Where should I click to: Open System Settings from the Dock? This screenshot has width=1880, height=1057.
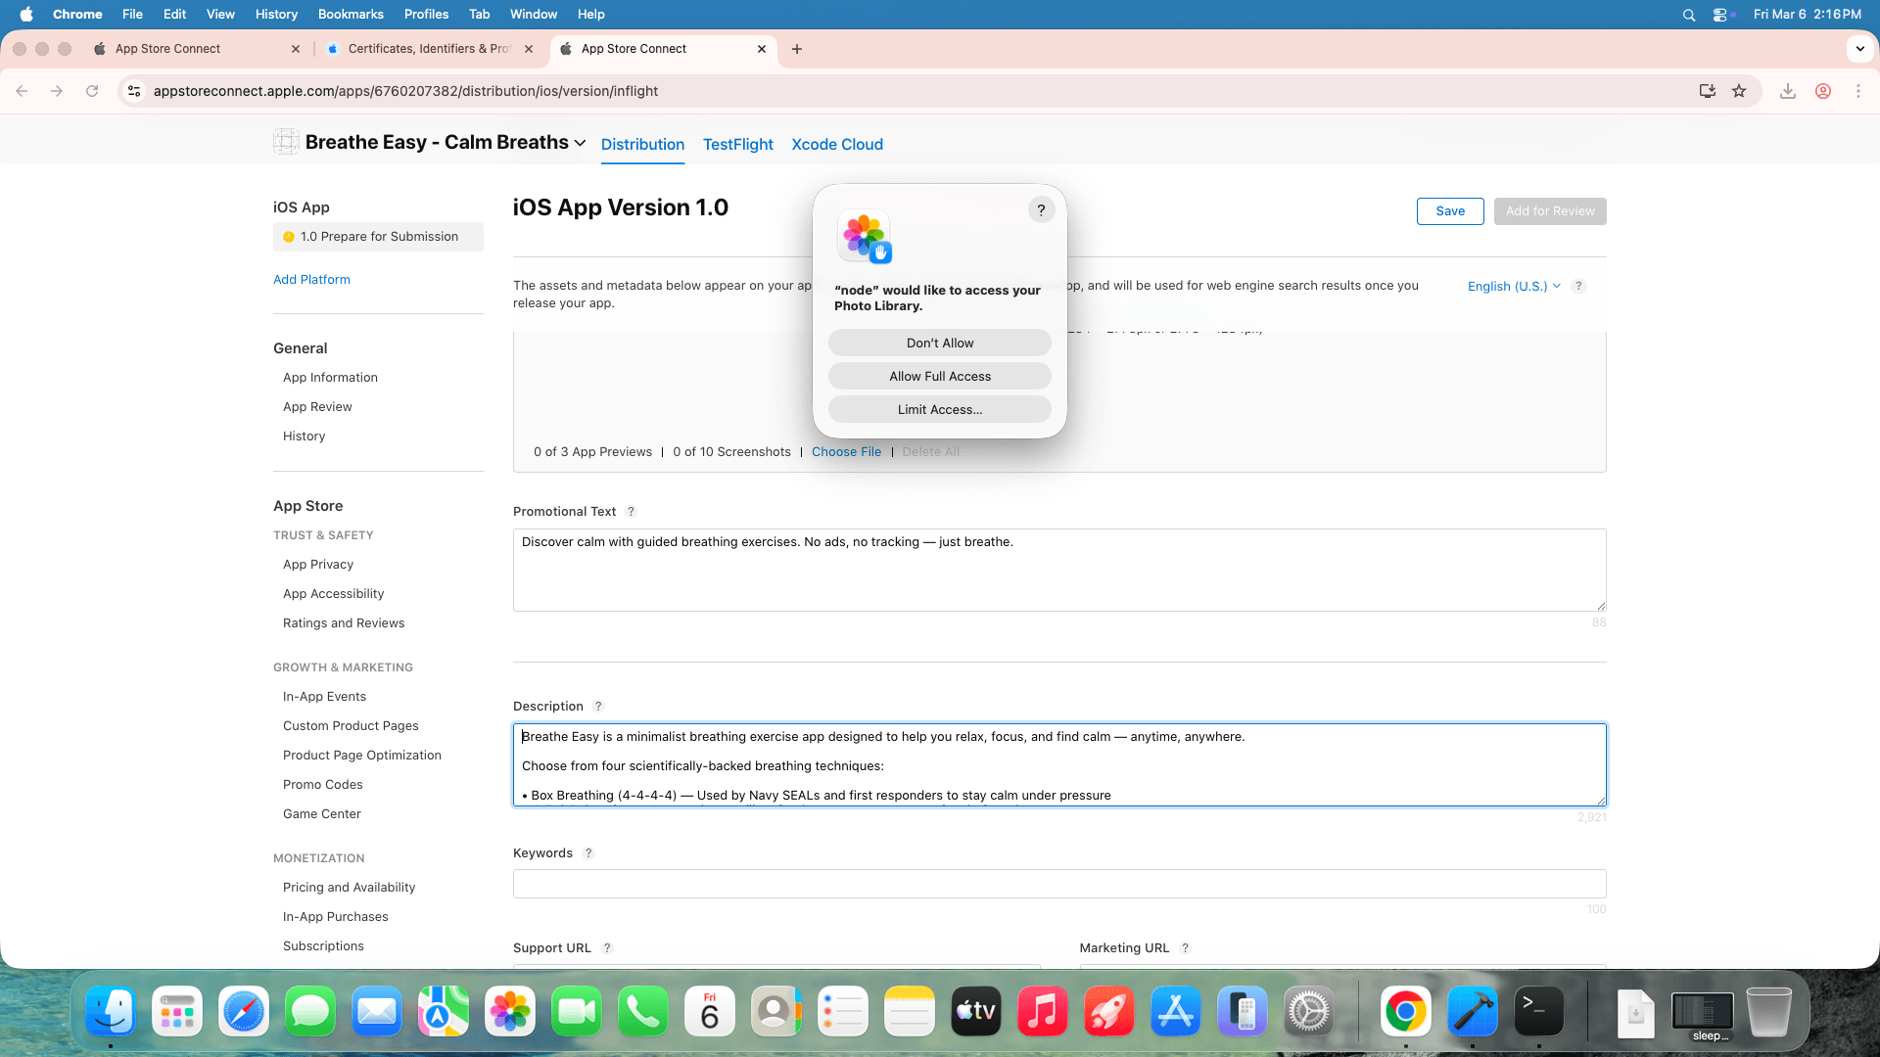click(1309, 1012)
